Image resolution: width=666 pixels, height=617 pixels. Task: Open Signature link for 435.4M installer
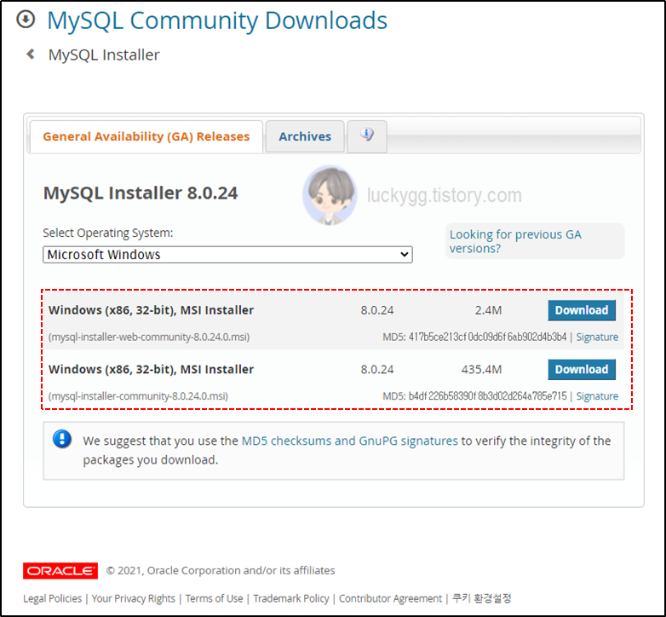(x=597, y=396)
